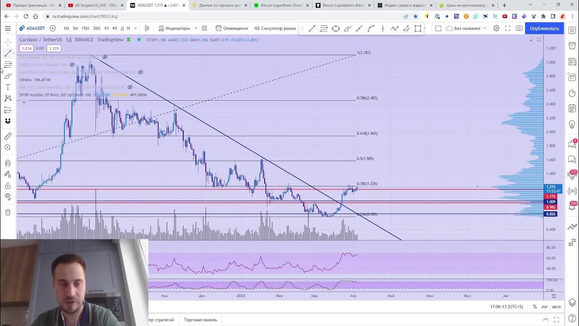
Task: Open Fibonacci tools in left sidebar
Action: point(8,65)
